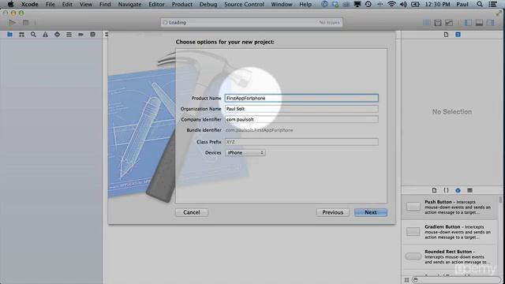The height and width of the screenshot is (284, 505).
Task: Open the Navigate menu
Action: coord(129,4)
